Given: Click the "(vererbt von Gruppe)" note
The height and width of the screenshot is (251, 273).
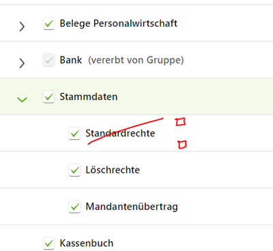Looking at the screenshot, I should click(136, 60).
